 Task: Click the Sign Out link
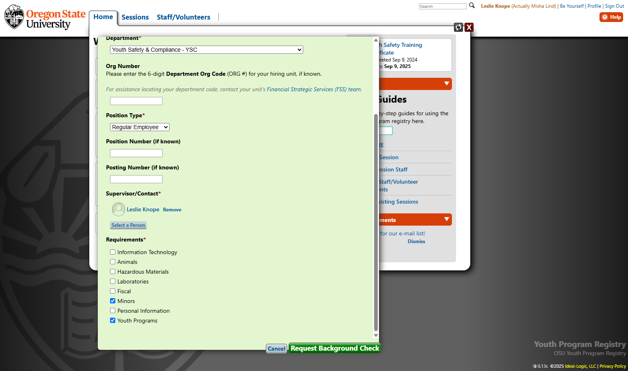pos(615,6)
